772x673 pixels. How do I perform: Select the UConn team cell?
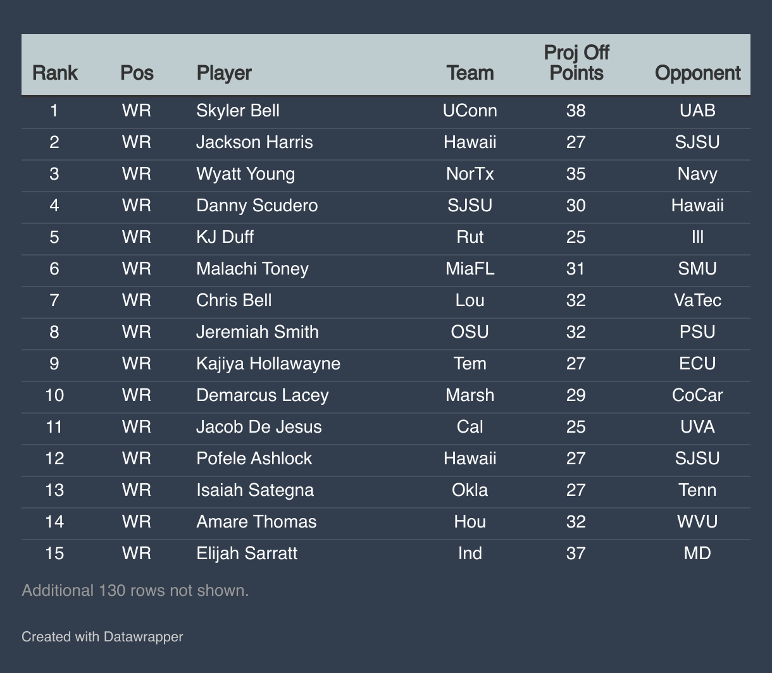(470, 111)
